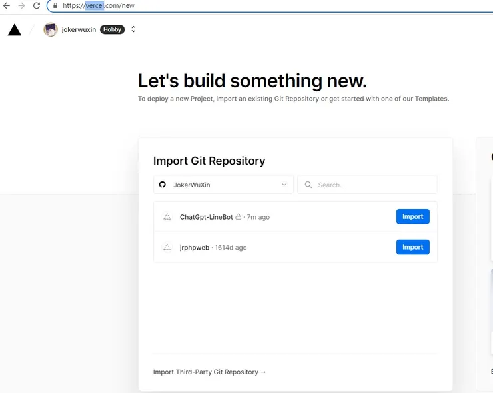
Task: Click the GitHub icon in the account selector
Action: tap(163, 185)
